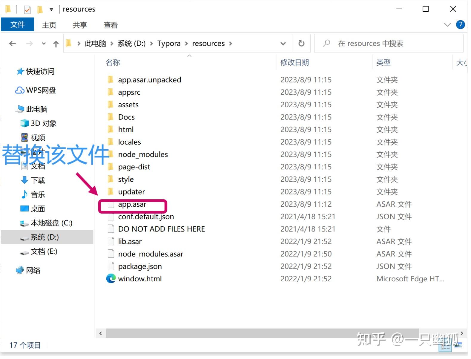
Task: Click the scroll right arrow button
Action: 462,333
